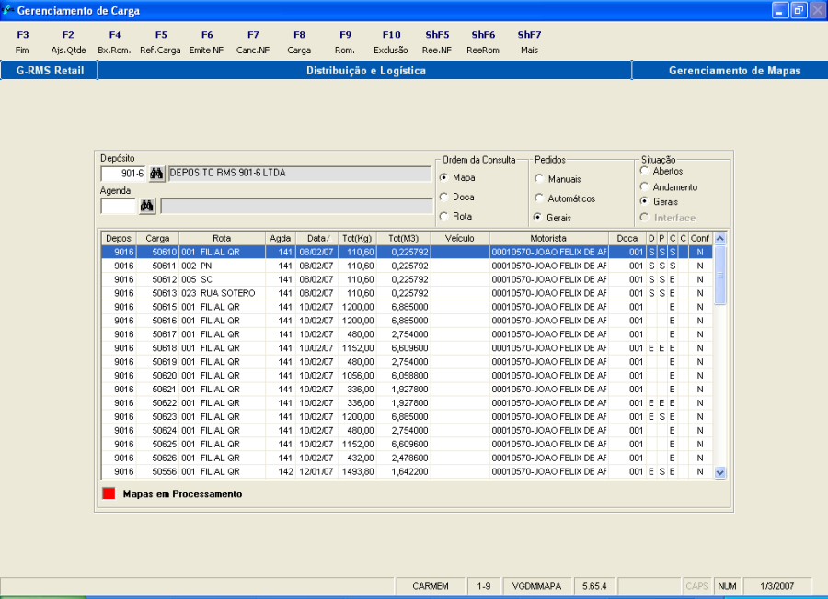
Task: Select the Rota query order radio
Action: (x=443, y=216)
